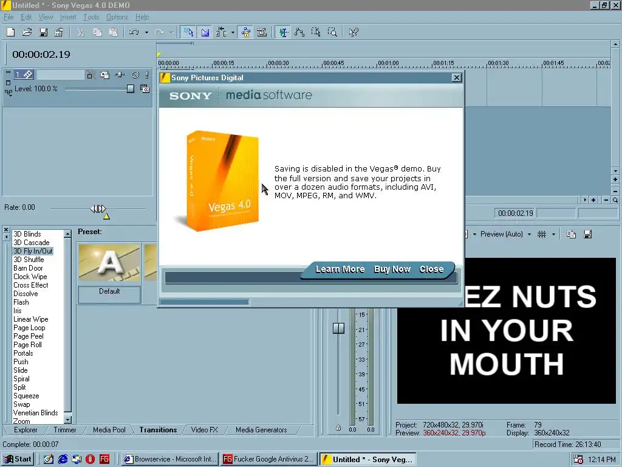Select the Page Peel transition
Screen dimensions: 622x467
(x=29, y=336)
